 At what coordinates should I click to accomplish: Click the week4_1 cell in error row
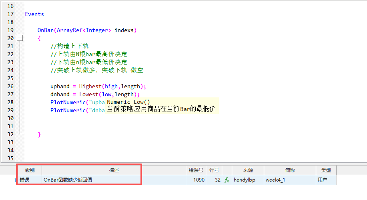click(x=275, y=180)
